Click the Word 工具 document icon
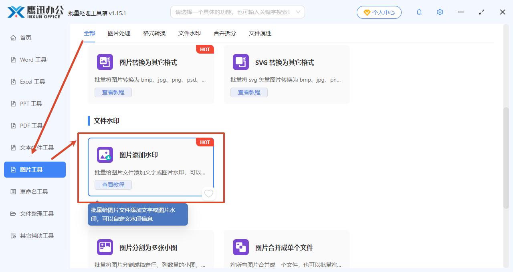 (x=13, y=60)
